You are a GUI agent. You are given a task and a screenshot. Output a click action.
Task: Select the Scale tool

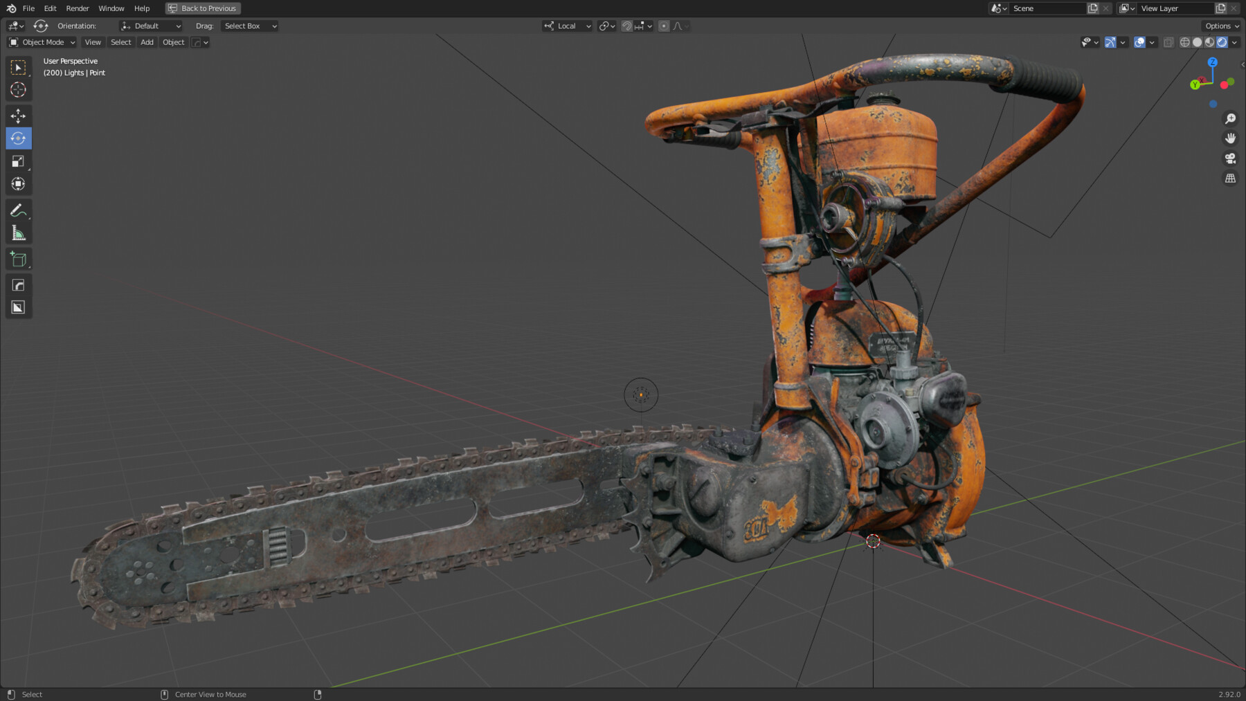[18, 161]
